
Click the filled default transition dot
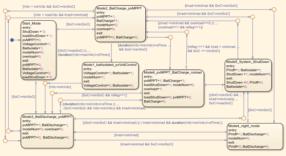point(12,40)
